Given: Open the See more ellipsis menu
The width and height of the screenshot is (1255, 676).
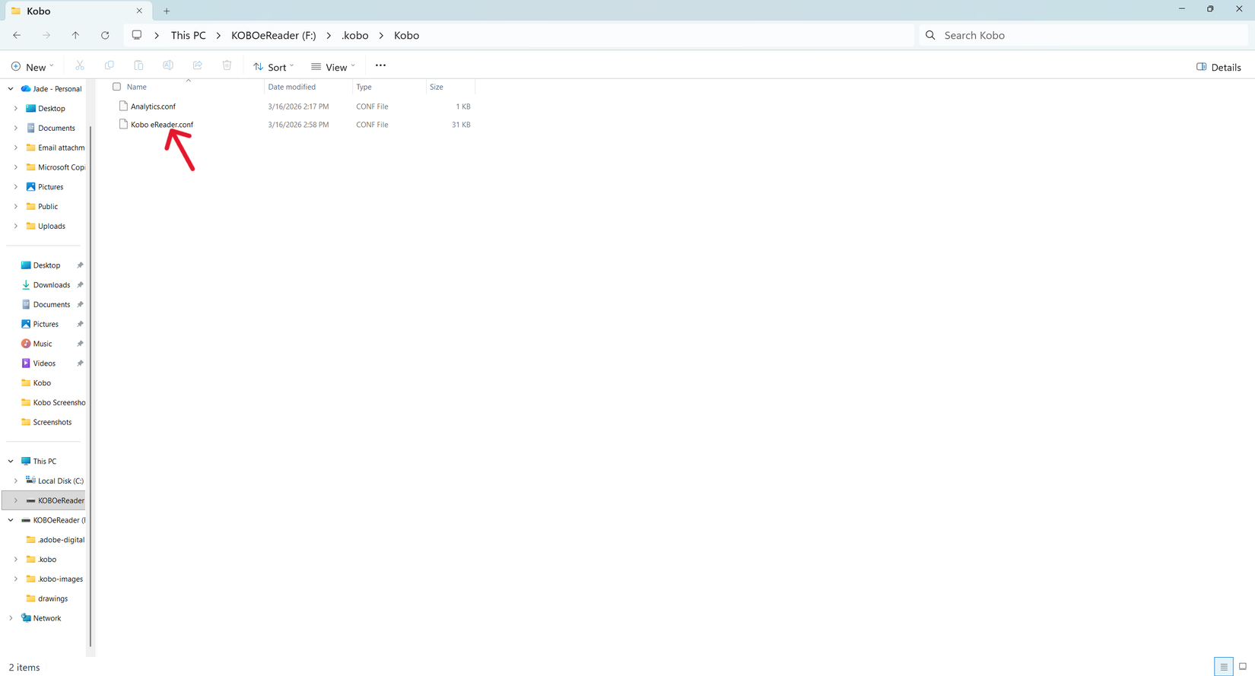Looking at the screenshot, I should tap(380, 66).
